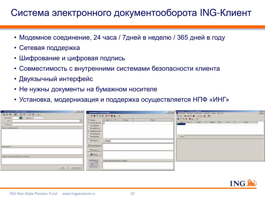
Task: Click the yellow question icon in Документы НПФ toolbar
Action: coord(119,116)
